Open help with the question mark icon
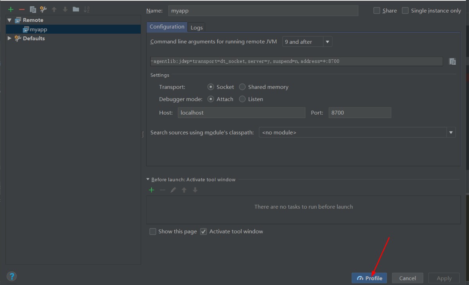The width and height of the screenshot is (469, 285). point(12,276)
